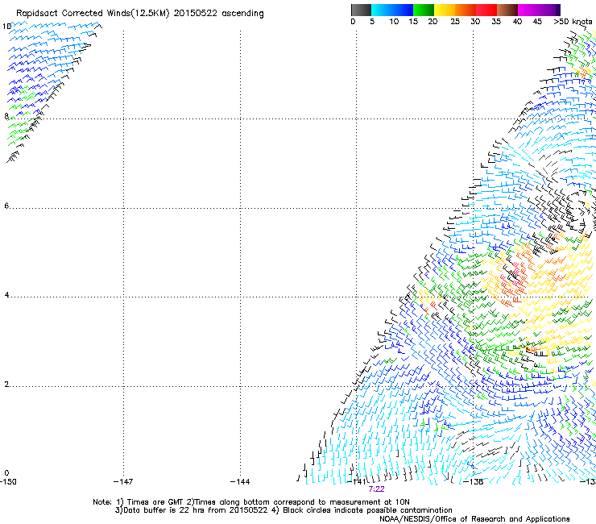596x524 pixels.
Task: Click the longitude axis label '-141'
Action: click(x=357, y=482)
